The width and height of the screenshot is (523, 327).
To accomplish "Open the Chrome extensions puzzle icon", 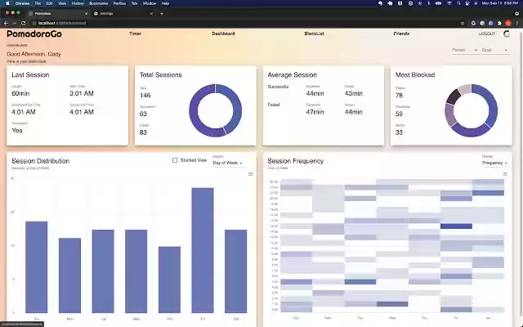I will [499, 23].
